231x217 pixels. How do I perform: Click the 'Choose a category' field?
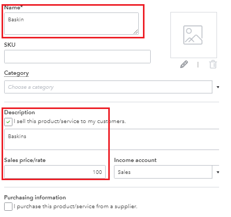(x=108, y=87)
